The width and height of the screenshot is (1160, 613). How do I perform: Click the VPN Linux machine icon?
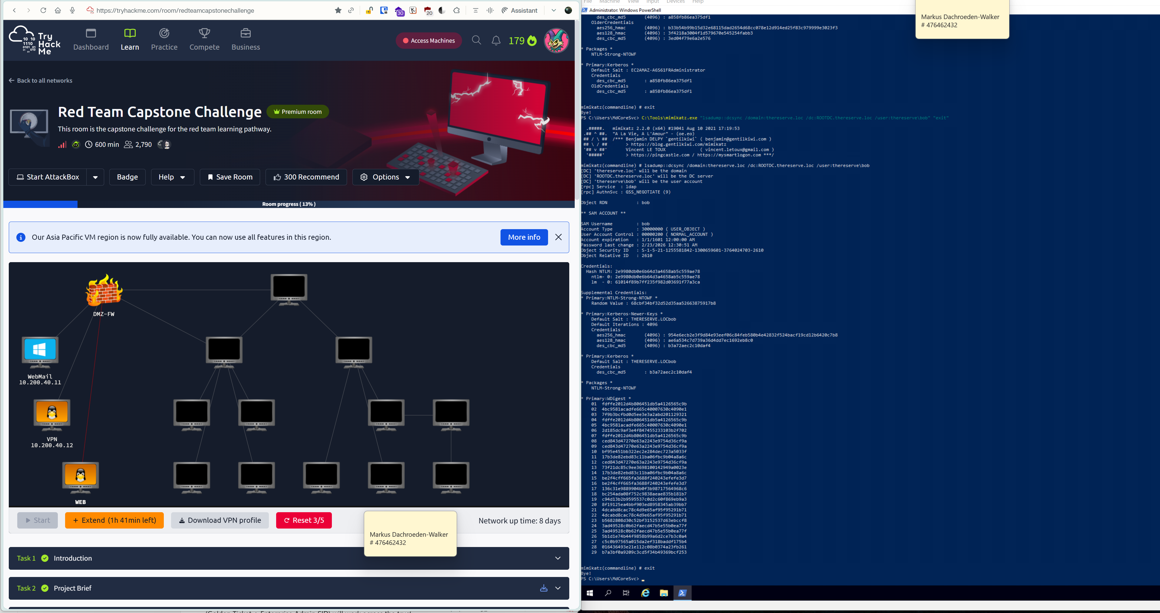coord(52,413)
